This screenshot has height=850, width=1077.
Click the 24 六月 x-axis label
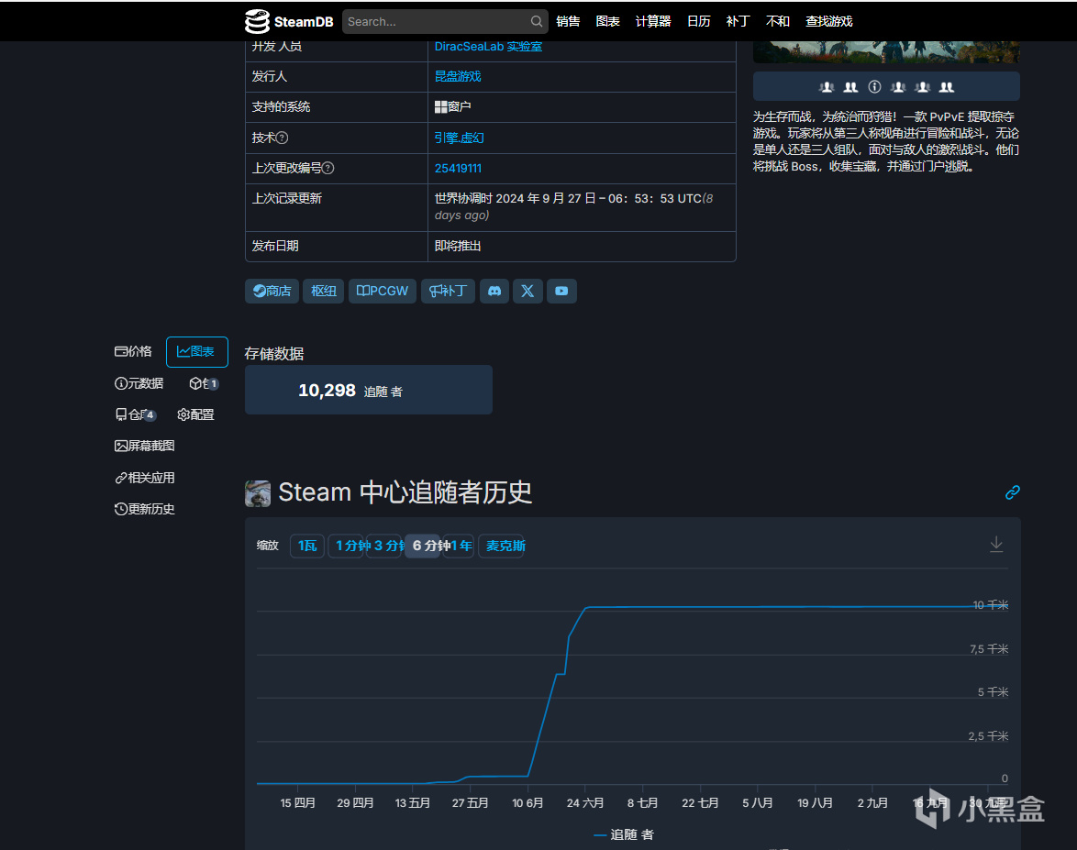click(x=585, y=802)
